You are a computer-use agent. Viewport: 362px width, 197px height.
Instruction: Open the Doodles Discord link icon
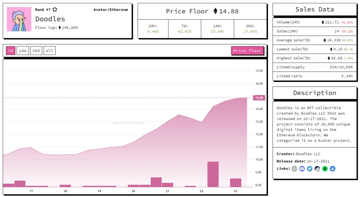coord(302,169)
